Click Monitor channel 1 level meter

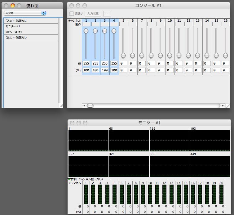click(86, 195)
